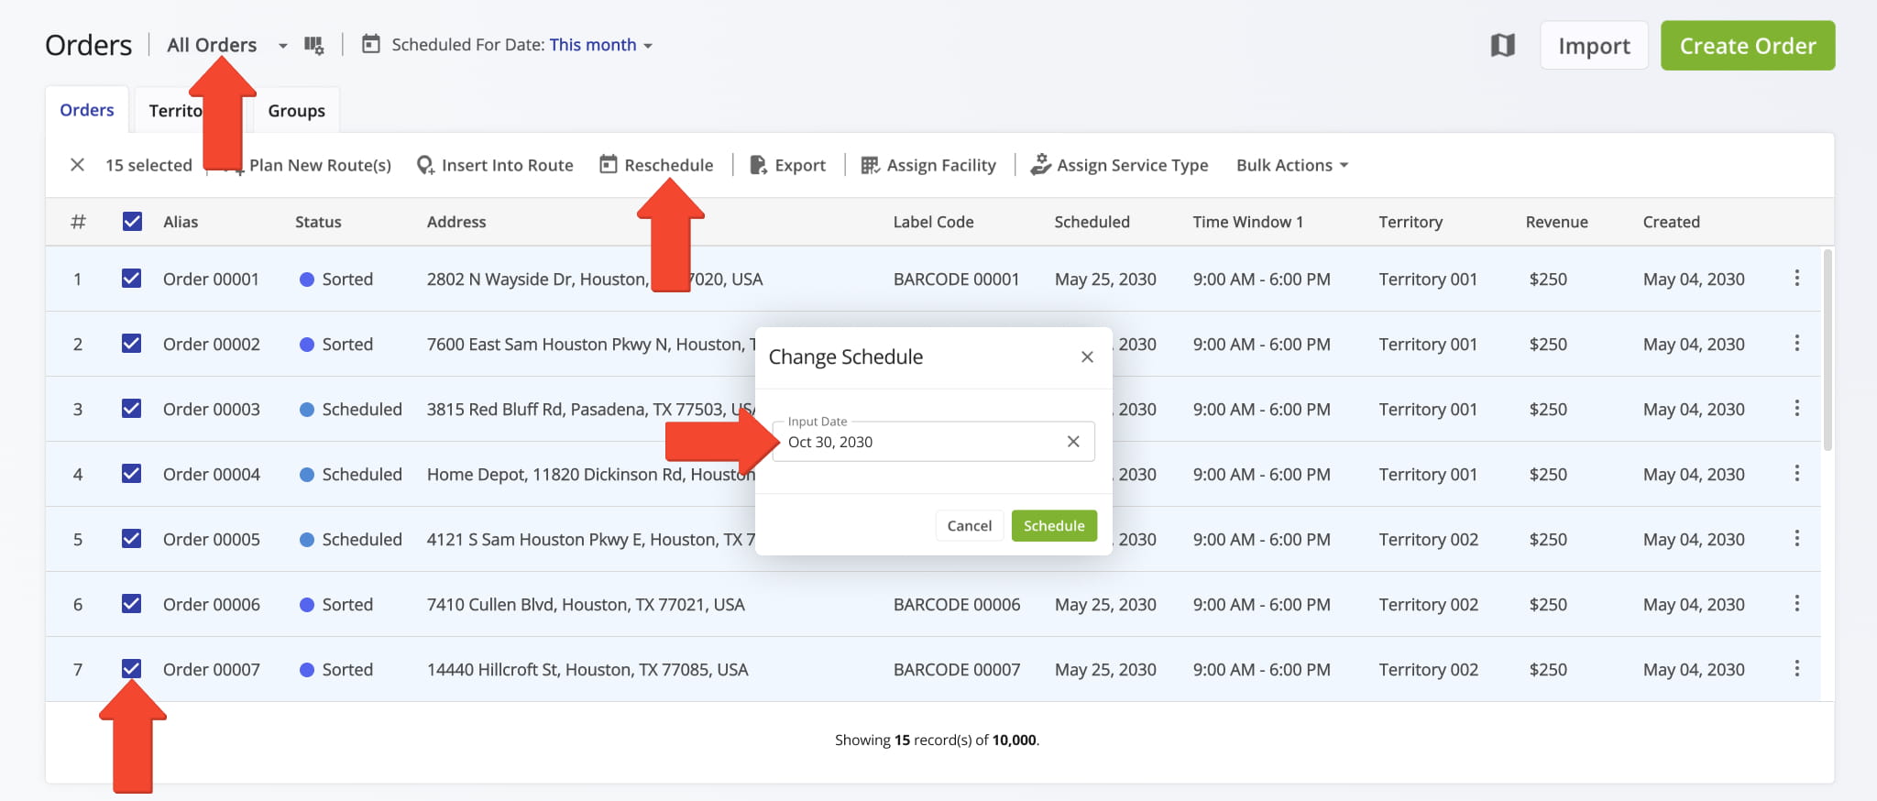Open the three-dot menu for Order 00001
This screenshot has width=1877, height=801.
1796,278
